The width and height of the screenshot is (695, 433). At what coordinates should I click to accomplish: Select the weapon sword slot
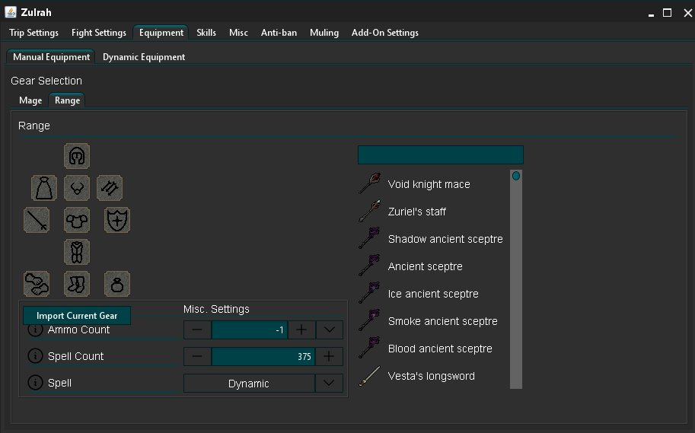coord(37,220)
